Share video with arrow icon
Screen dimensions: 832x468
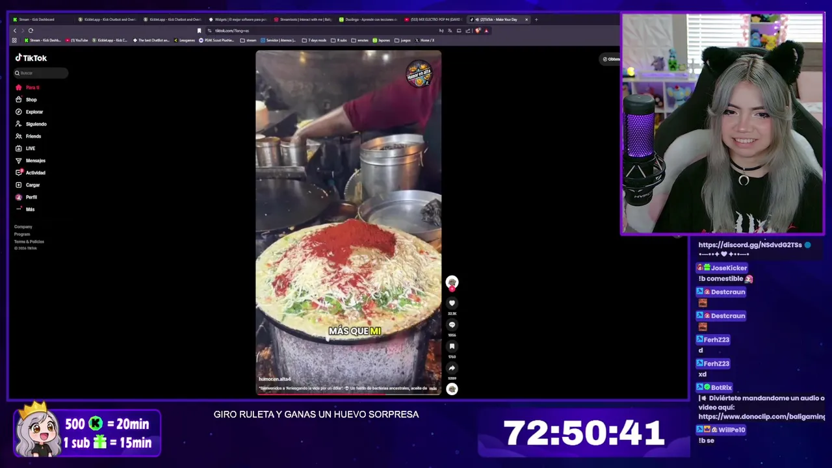(452, 368)
